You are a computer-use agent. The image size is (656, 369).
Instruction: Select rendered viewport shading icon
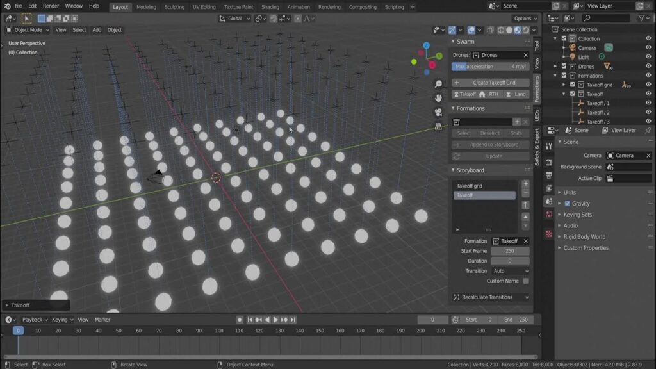526,30
